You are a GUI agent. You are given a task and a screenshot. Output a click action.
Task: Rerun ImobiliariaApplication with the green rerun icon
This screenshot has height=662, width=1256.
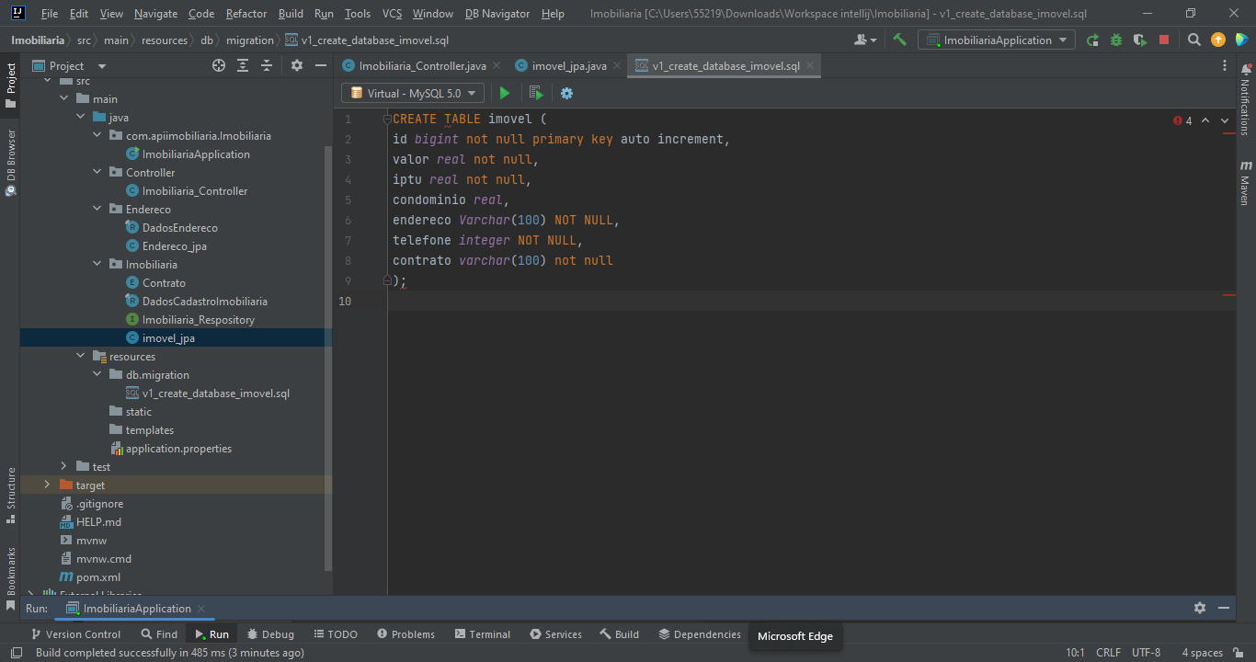click(1092, 40)
